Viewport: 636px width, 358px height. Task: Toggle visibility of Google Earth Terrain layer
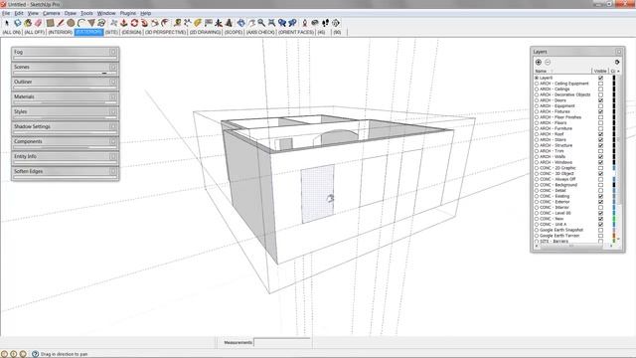tap(600, 236)
